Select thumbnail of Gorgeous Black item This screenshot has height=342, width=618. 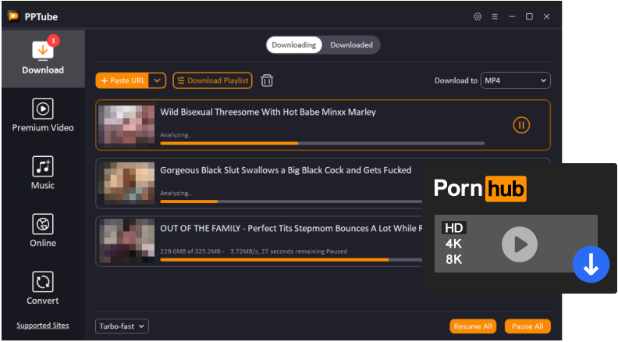(x=126, y=183)
